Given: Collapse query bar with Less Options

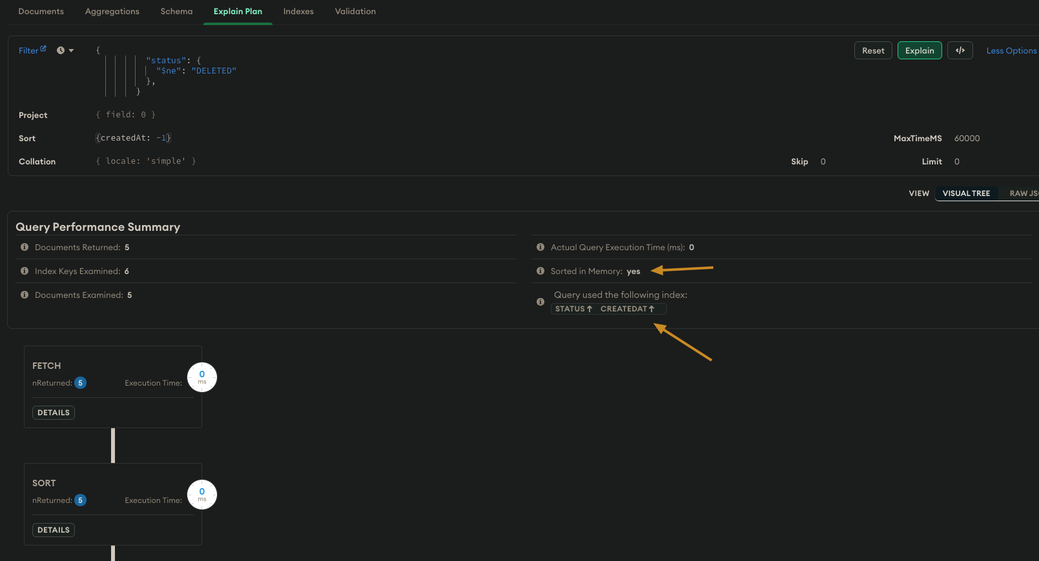Looking at the screenshot, I should tap(1011, 50).
